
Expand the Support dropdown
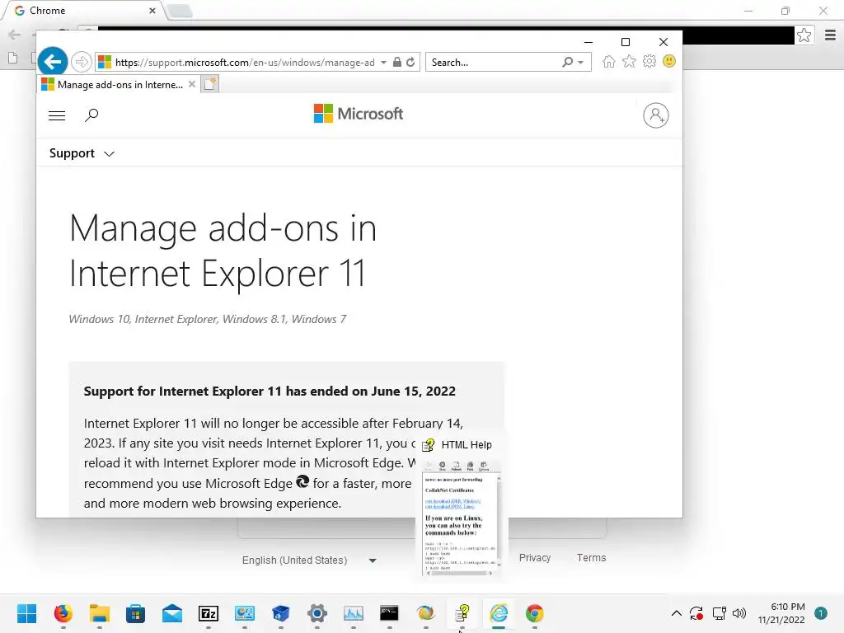point(82,153)
